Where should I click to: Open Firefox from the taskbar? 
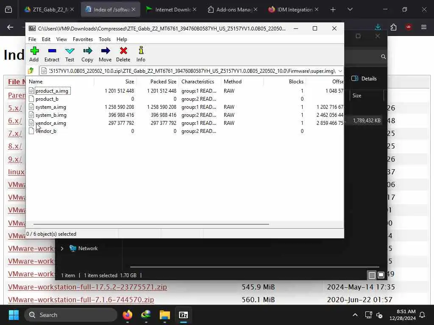pyautogui.click(x=128, y=315)
